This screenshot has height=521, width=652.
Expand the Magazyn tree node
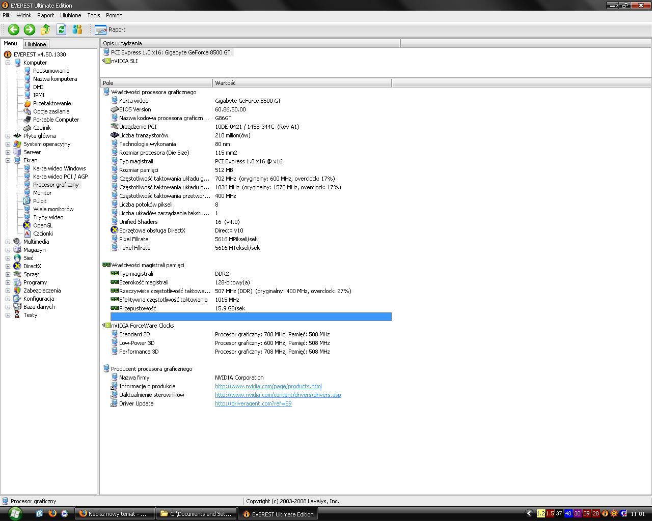pyautogui.click(x=8, y=250)
